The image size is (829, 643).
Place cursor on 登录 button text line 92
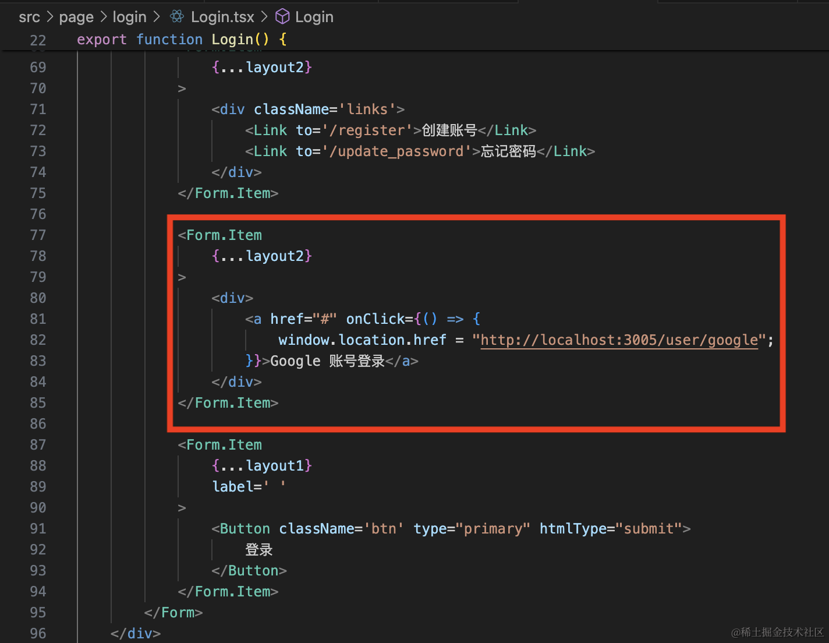(258, 549)
